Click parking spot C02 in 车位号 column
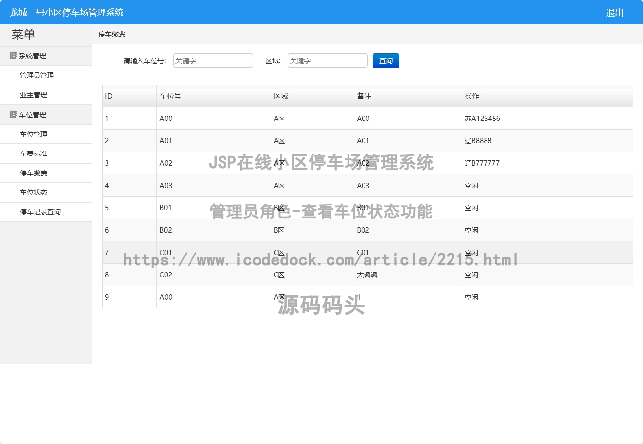This screenshot has height=444, width=643. (166, 275)
